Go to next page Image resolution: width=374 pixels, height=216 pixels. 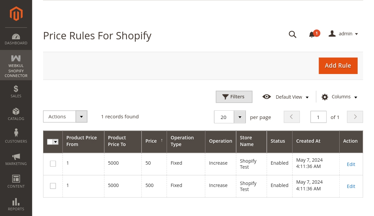tap(355, 117)
